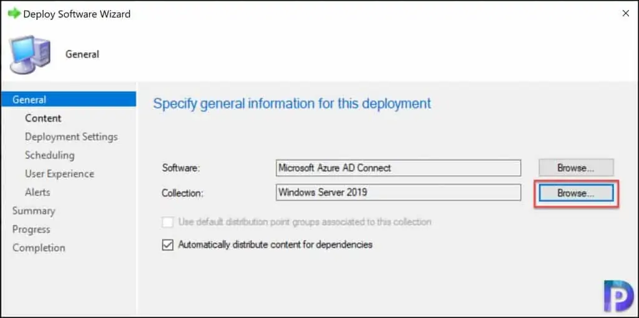The image size is (639, 318).
Task: Select the User Experience step
Action: pos(59,174)
